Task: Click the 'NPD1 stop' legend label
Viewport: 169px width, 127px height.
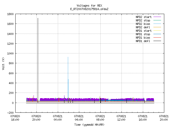Action: click(143, 34)
